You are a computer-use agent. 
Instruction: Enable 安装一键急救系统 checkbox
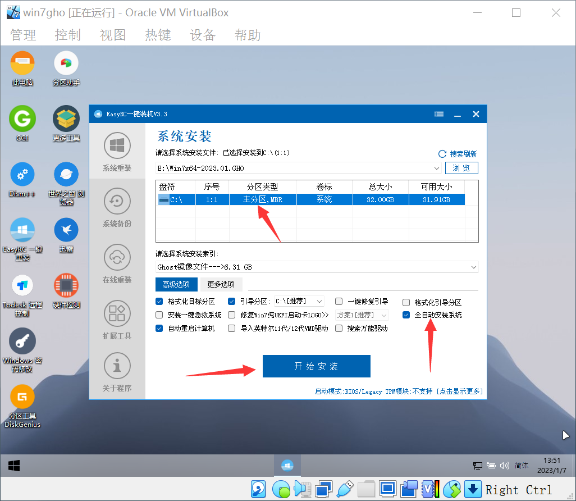click(159, 315)
